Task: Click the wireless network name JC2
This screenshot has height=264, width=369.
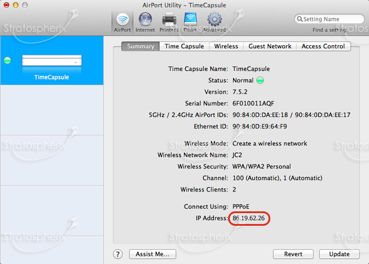Action: point(237,155)
